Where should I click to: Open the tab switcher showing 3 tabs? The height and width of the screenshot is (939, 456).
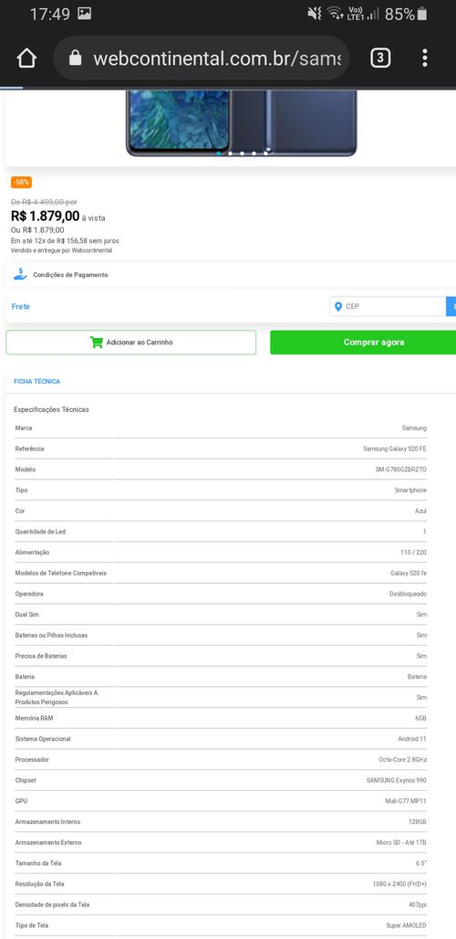pyautogui.click(x=380, y=58)
